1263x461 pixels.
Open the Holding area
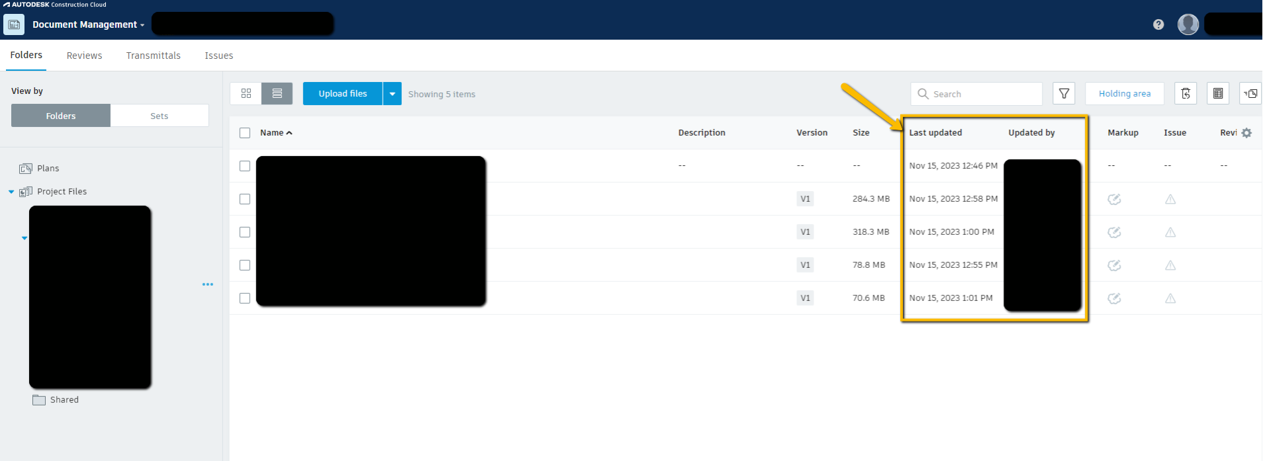1124,94
